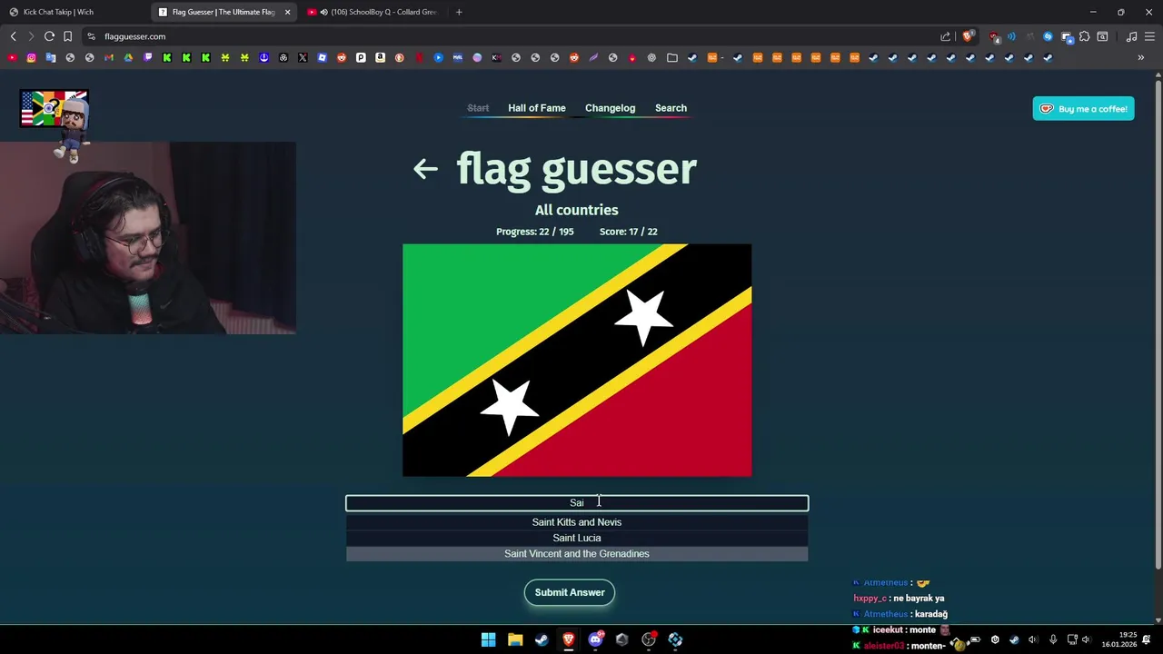1163x654 pixels.
Task: Open the Search page
Action: pos(671,108)
